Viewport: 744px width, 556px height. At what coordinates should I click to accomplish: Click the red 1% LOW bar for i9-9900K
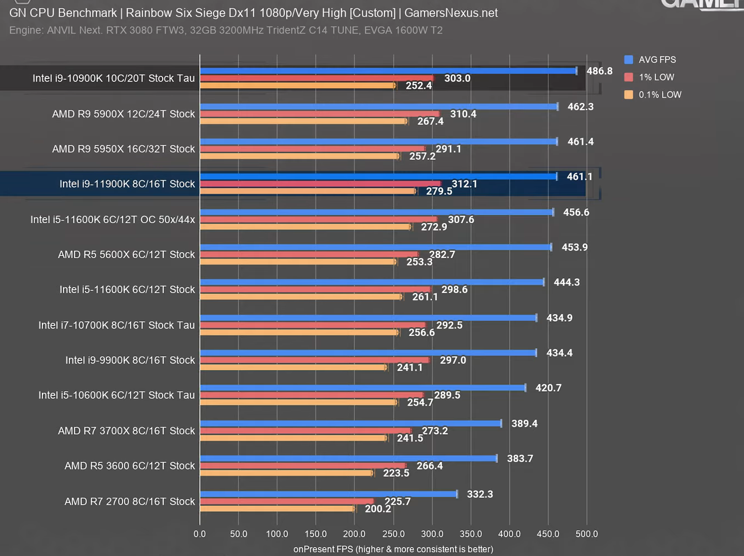314,360
